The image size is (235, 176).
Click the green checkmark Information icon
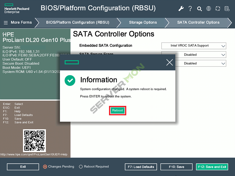(70, 81)
